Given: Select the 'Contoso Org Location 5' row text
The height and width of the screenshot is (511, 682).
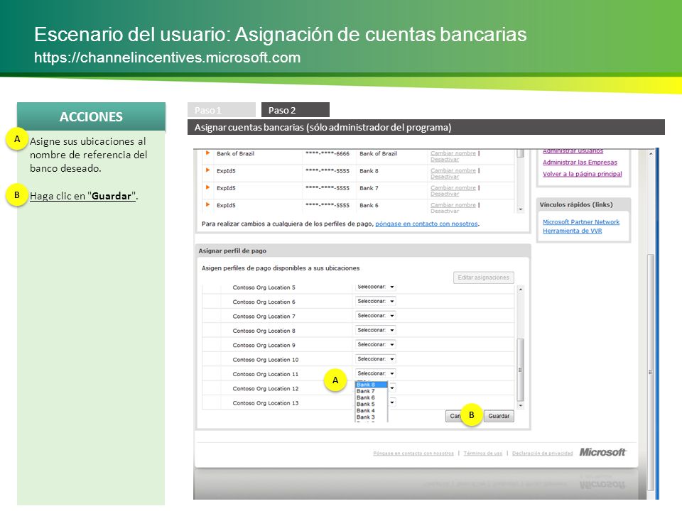Looking at the screenshot, I should tap(264, 287).
